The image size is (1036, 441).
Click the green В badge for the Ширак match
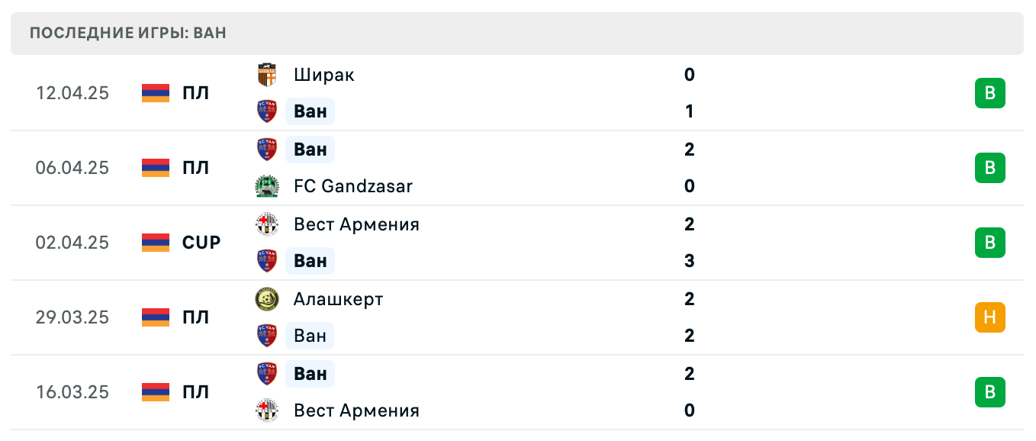(989, 93)
